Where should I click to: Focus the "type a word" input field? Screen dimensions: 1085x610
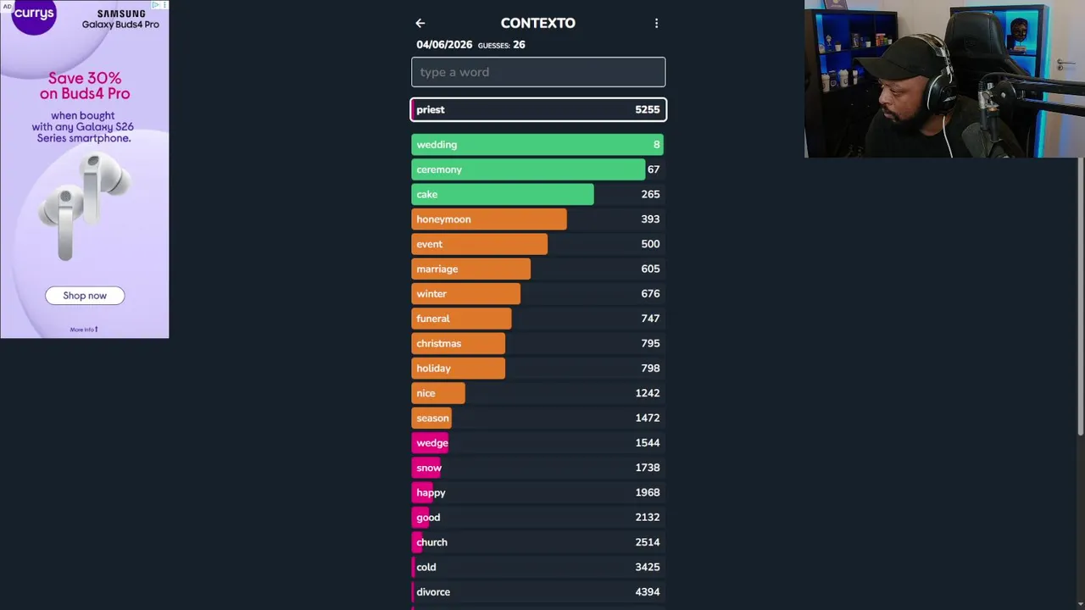pos(538,72)
